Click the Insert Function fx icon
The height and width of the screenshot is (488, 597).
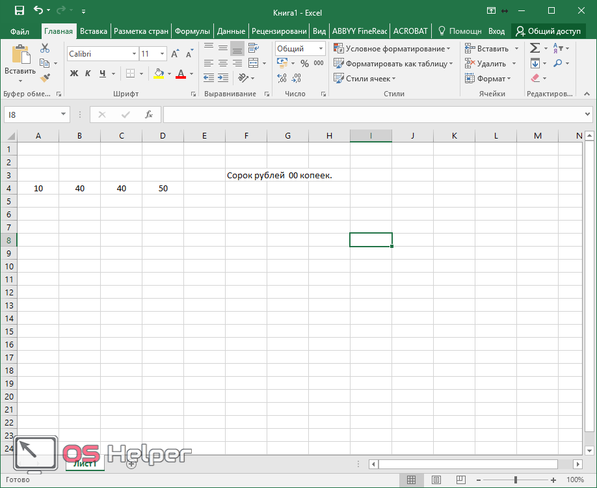point(149,115)
